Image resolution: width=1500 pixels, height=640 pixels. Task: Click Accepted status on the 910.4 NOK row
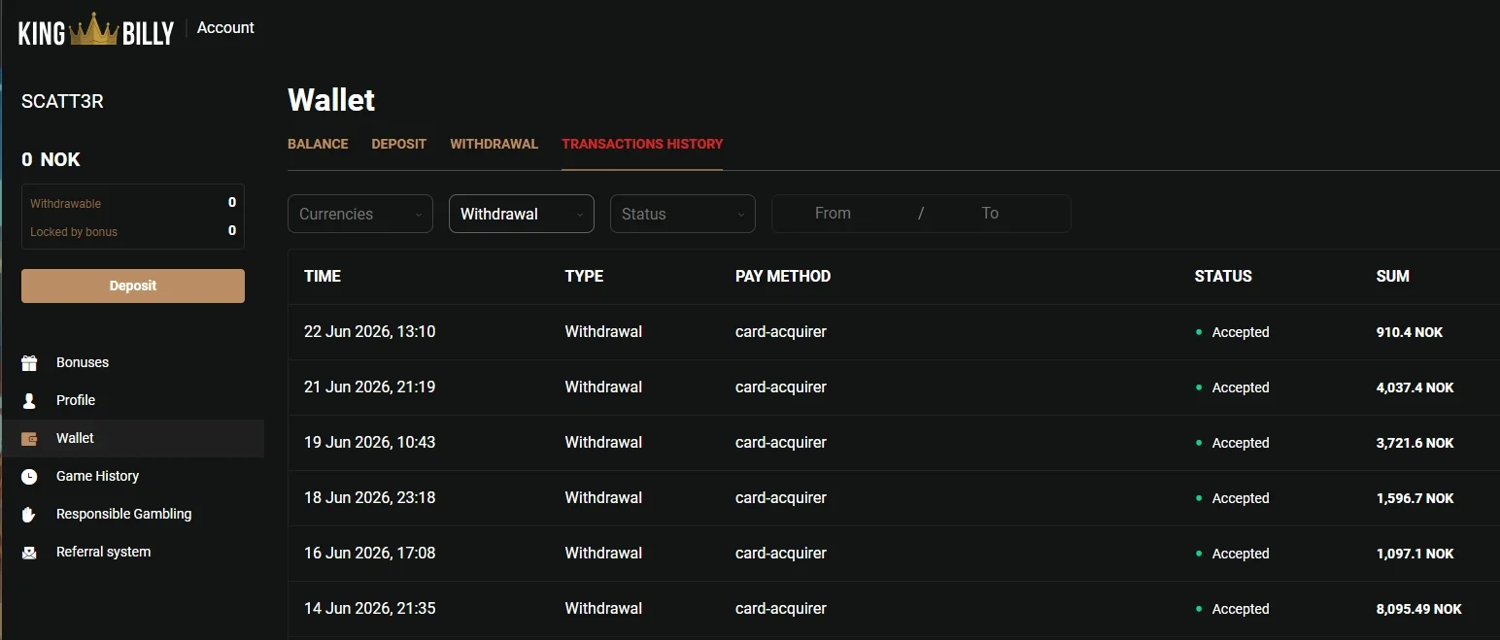pos(1241,332)
